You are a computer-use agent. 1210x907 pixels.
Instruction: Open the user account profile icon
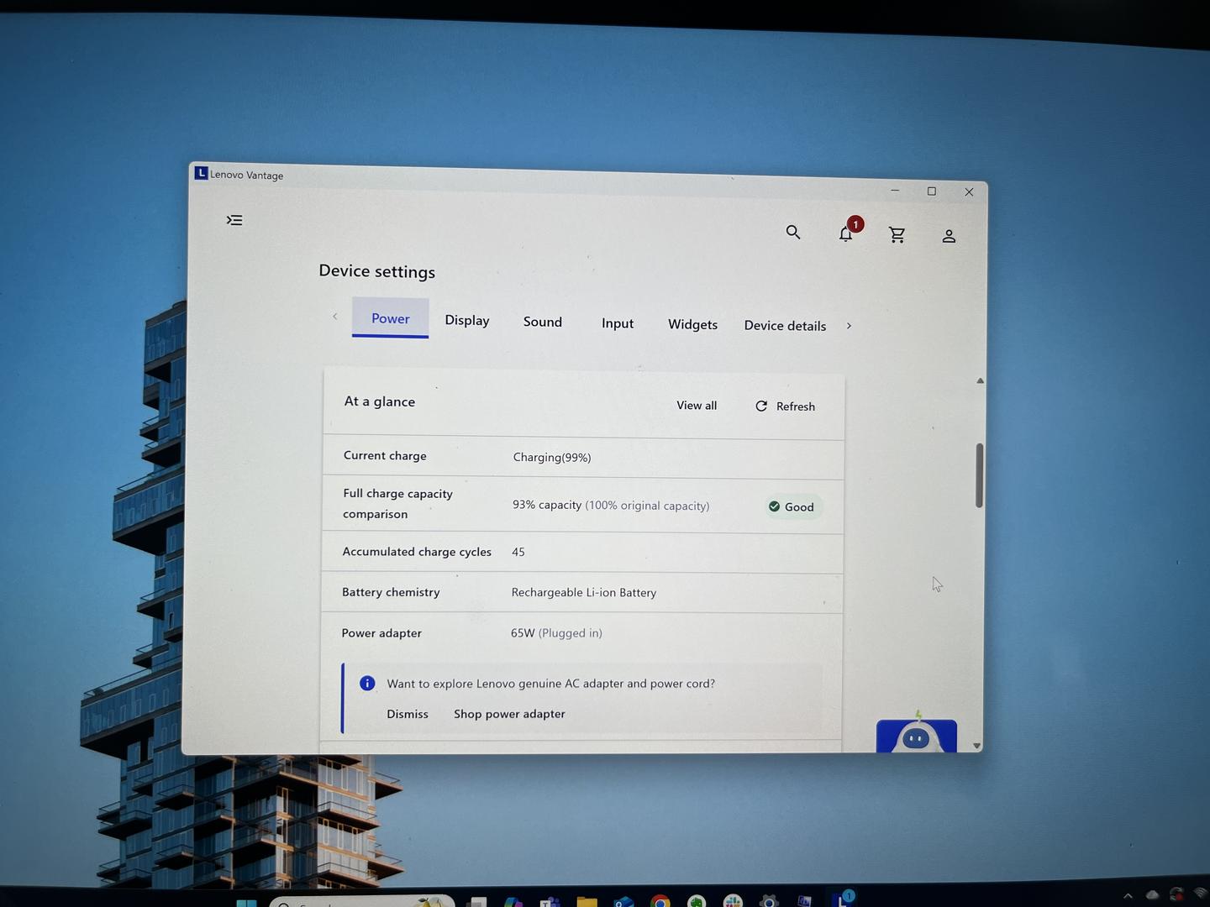[949, 236]
